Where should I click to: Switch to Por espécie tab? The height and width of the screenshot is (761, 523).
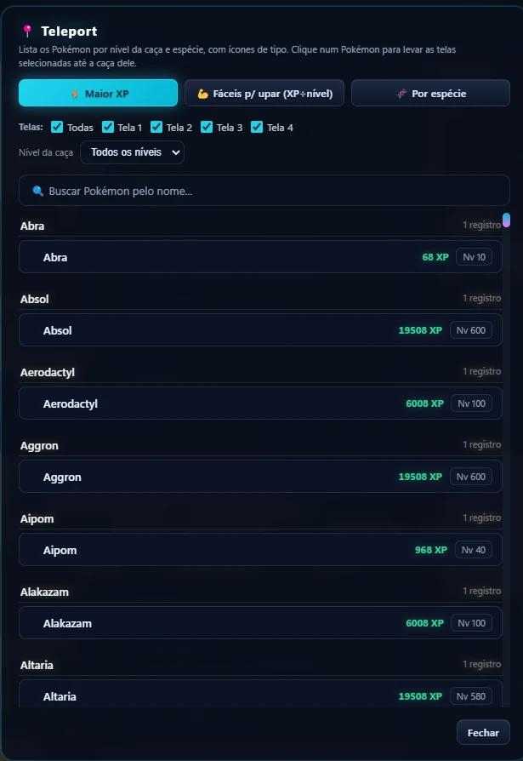click(430, 93)
